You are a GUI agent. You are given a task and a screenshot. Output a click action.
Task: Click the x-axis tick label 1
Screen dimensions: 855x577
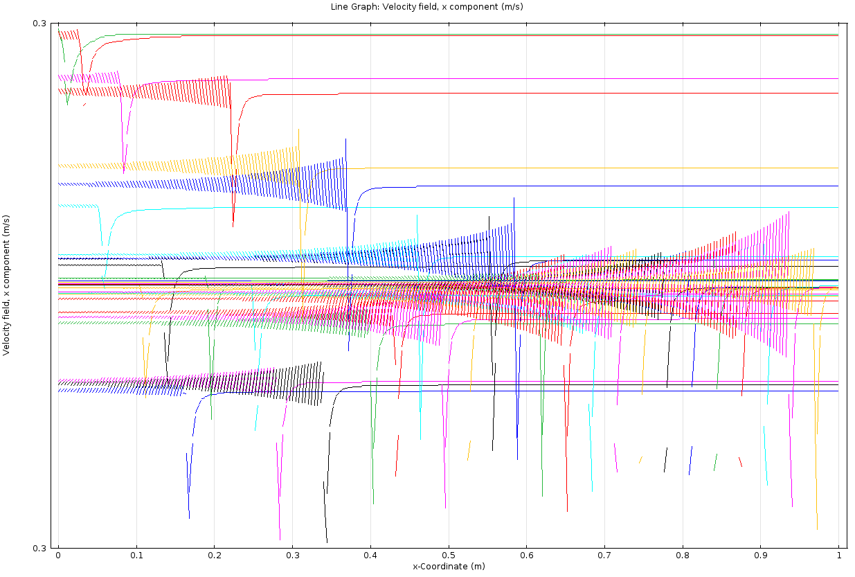(839, 556)
